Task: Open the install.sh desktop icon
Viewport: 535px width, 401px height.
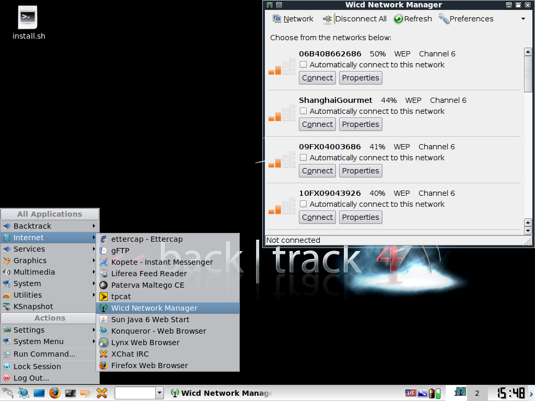Action: tap(28, 17)
